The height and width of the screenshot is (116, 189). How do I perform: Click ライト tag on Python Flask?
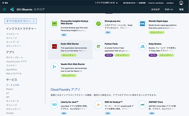(109, 55)
